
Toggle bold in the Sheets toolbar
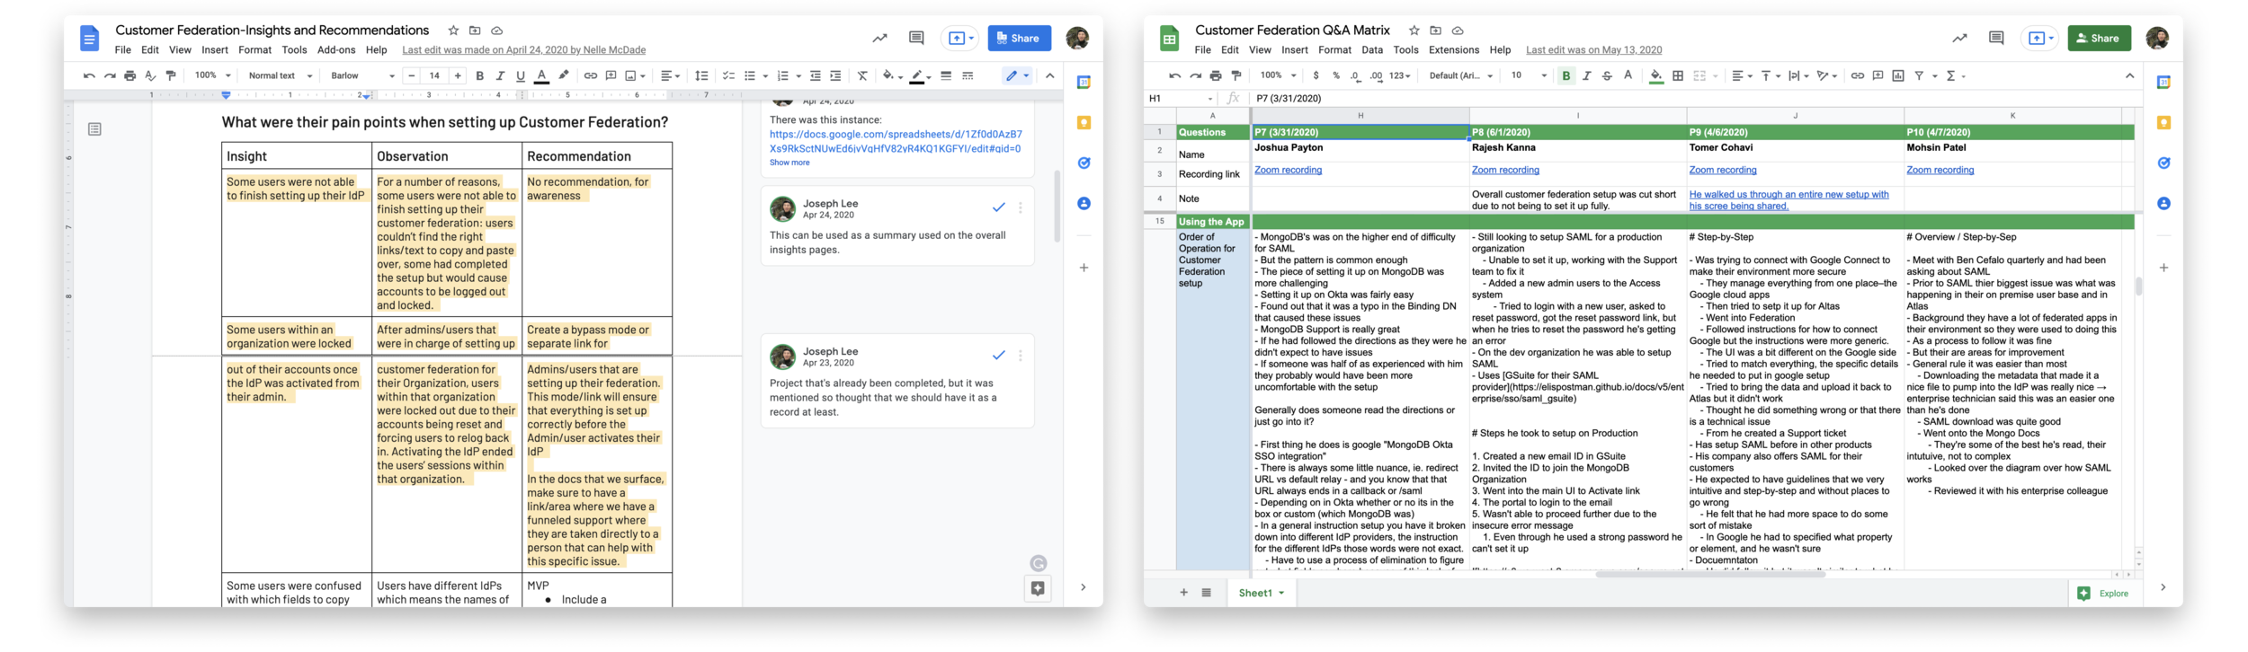tap(1566, 75)
